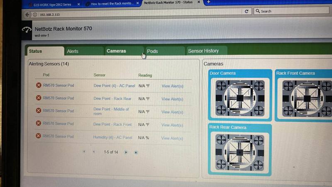Open a new browser tab with plus
Image resolution: width=332 pixels, height=187 pixels.
[209, 2]
